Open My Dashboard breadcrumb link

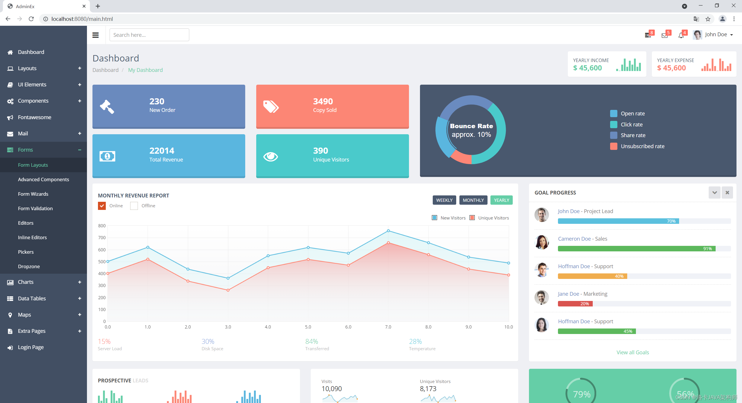tap(146, 70)
